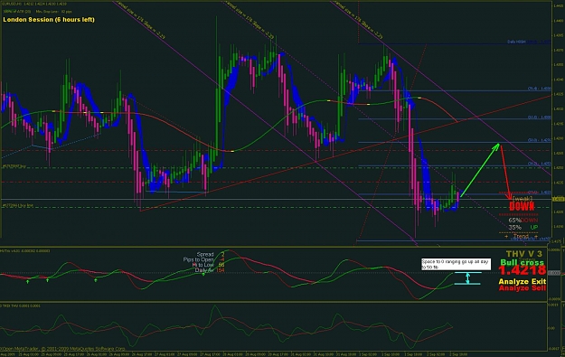Click the large red 1.4218 price readout
This screenshot has height=357, width=565.
523,270
